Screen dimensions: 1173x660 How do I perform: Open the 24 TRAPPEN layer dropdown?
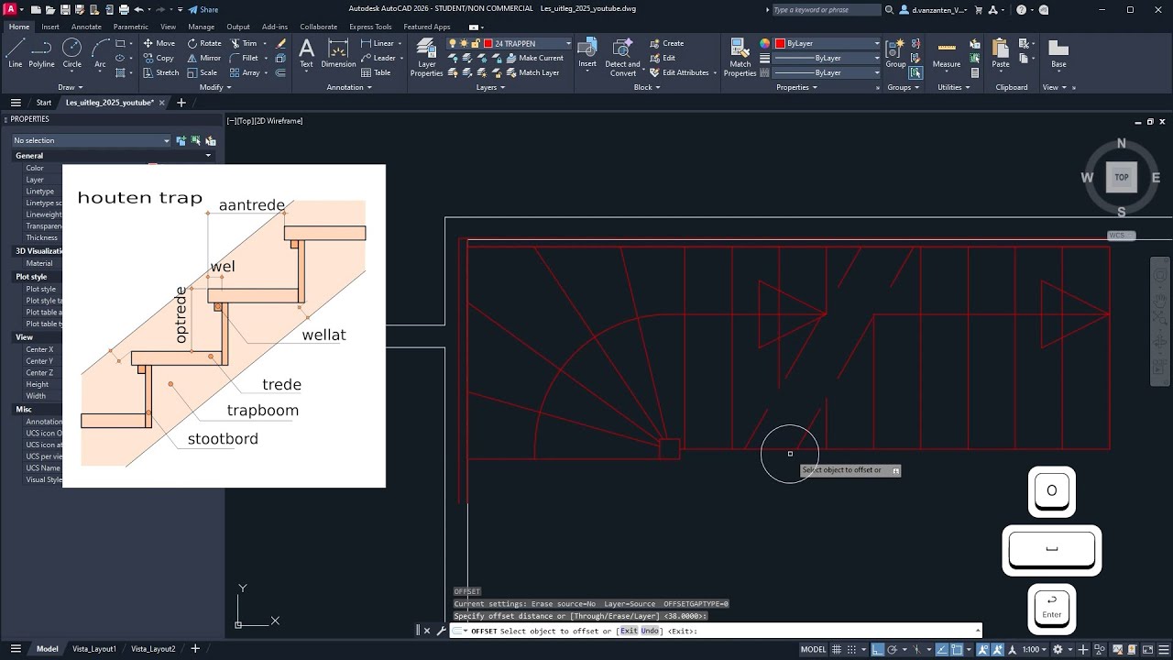510,43
